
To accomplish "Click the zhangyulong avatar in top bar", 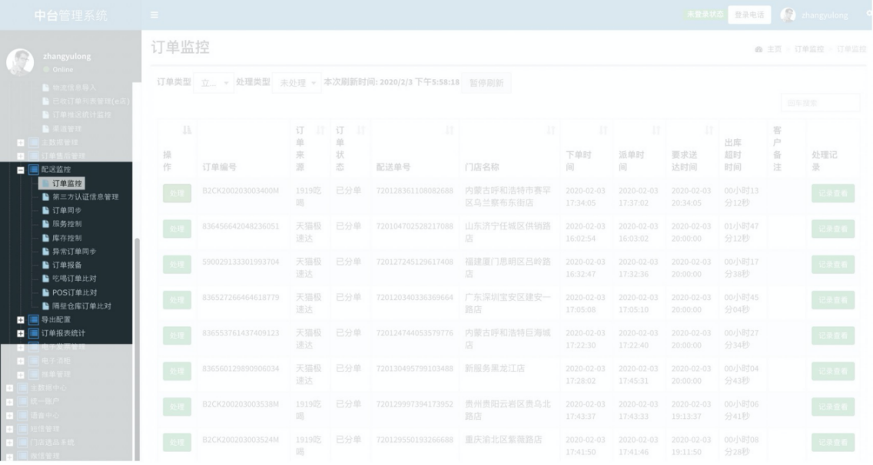I will 788,15.
